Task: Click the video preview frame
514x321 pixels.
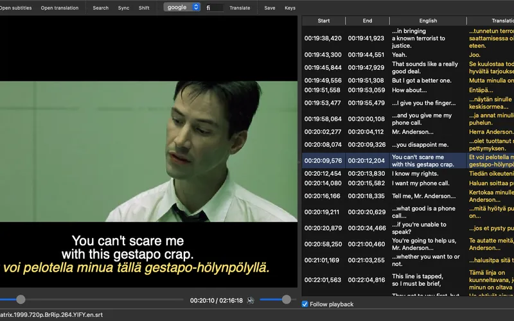Action: tap(148, 152)
